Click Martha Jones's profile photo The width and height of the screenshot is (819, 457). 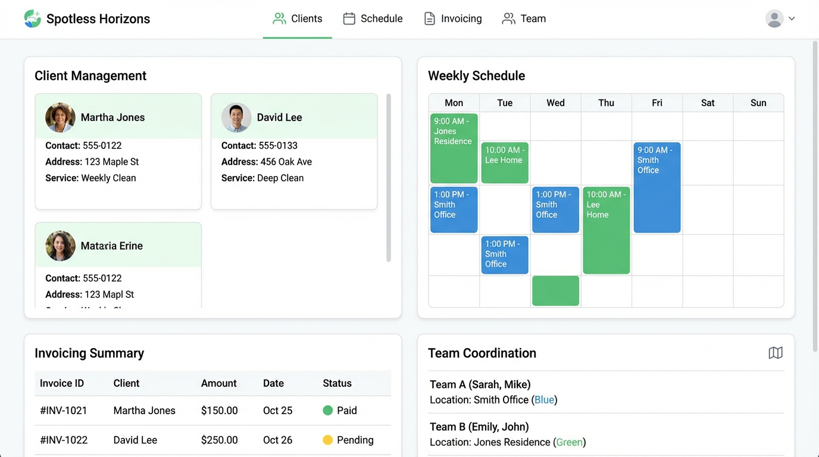[60, 117]
